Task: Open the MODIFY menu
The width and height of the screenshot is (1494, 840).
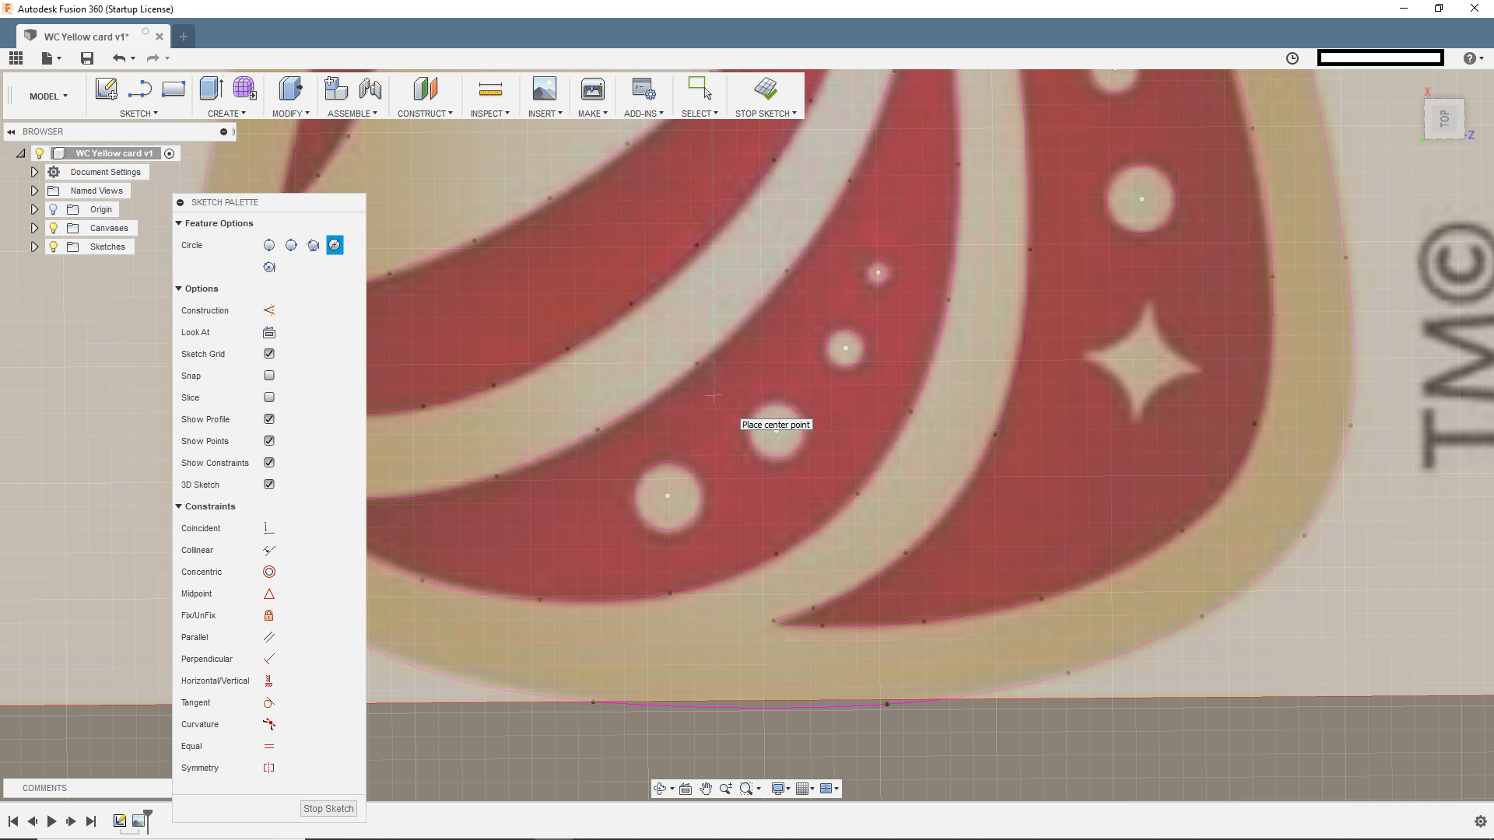Action: (x=290, y=114)
